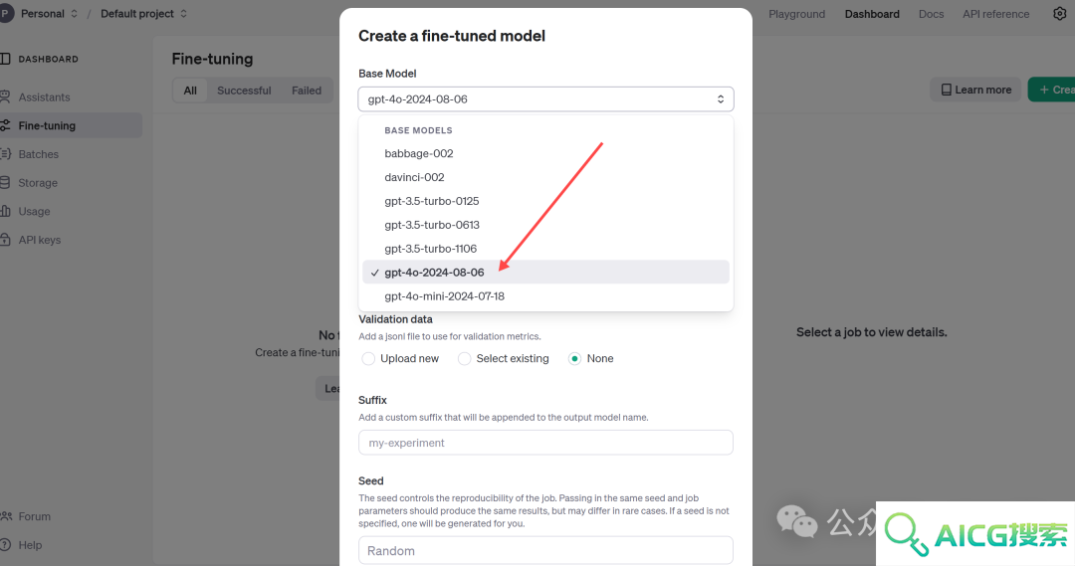Click the BASE MODELS group header
The height and width of the screenshot is (566, 1075).
(x=418, y=130)
